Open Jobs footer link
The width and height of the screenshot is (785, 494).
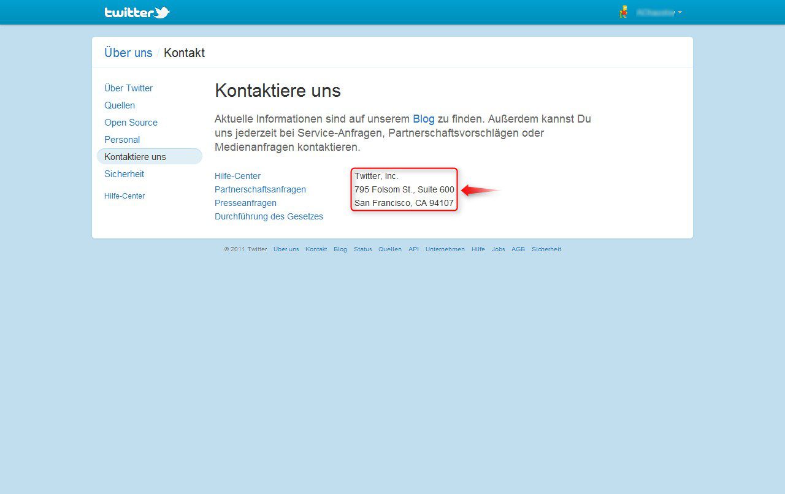(x=499, y=249)
